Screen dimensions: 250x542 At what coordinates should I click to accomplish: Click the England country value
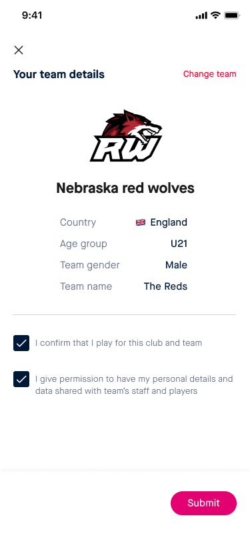169,222
